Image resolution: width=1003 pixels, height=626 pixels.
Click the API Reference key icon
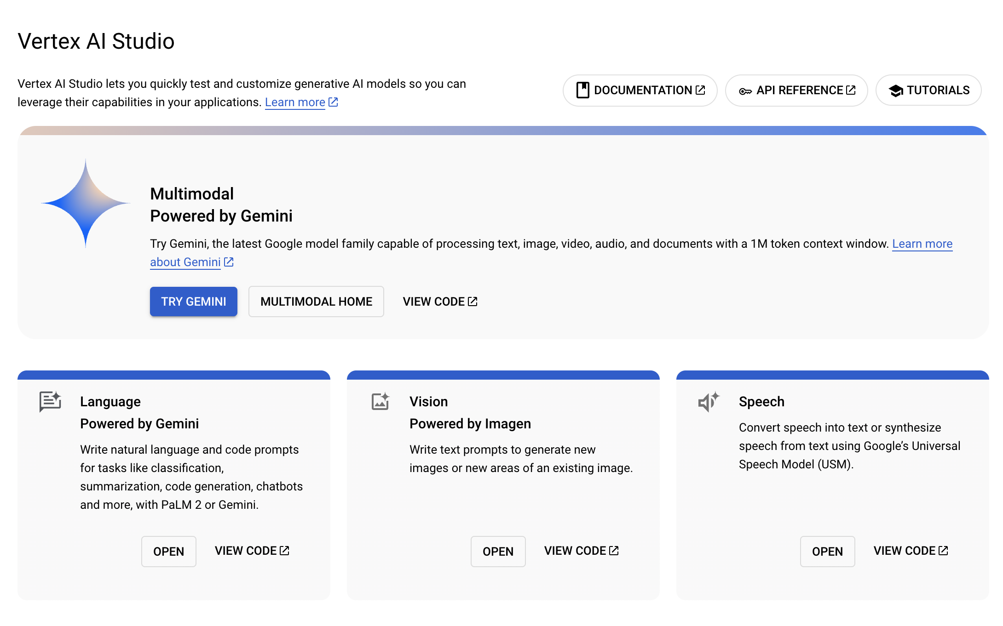745,91
